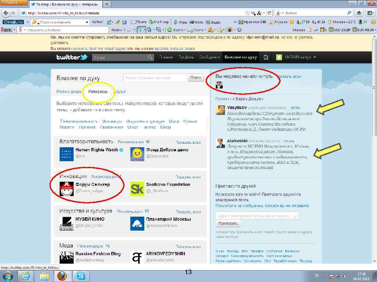The image size is (377, 282).
Task: Click Показать всех in Искусство и культура
Action: point(188,212)
